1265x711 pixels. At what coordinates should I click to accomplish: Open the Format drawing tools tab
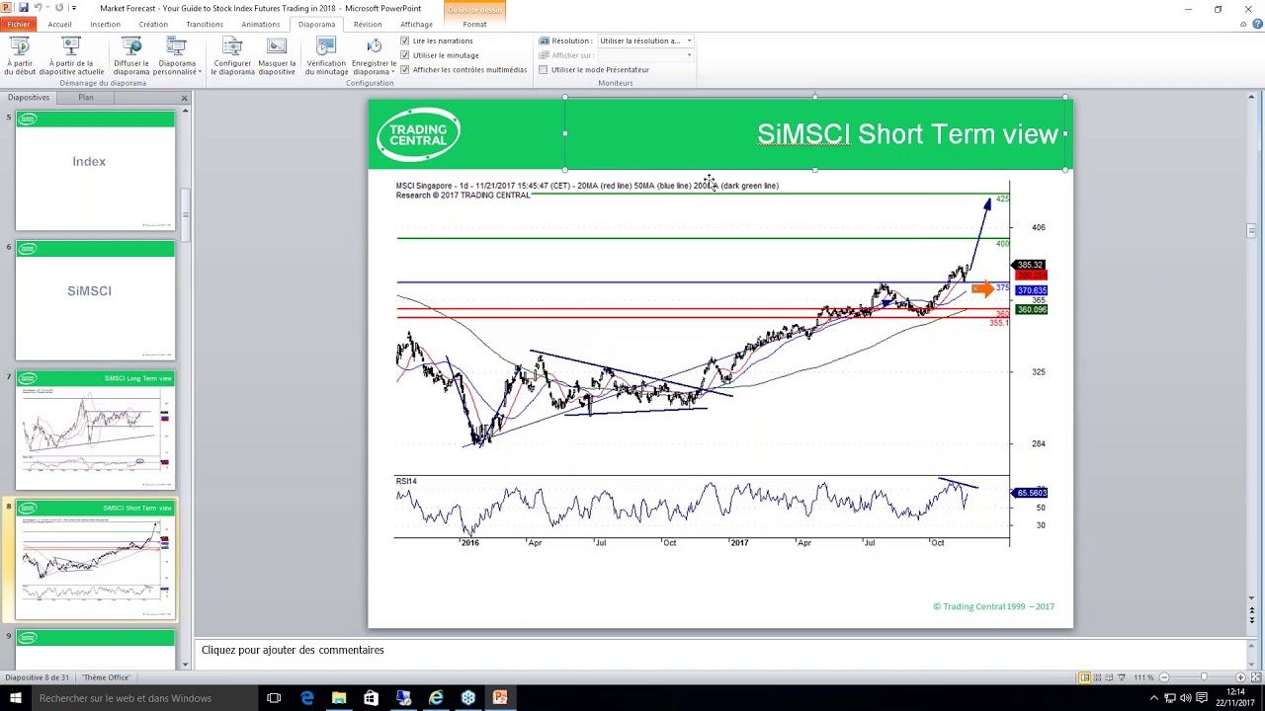click(x=474, y=24)
